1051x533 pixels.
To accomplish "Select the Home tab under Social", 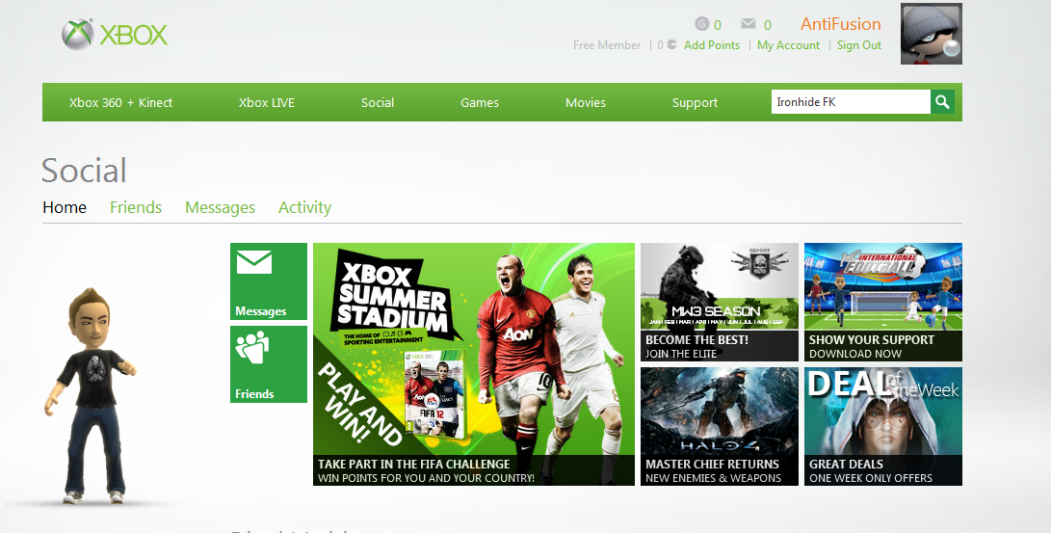I will pos(65,207).
